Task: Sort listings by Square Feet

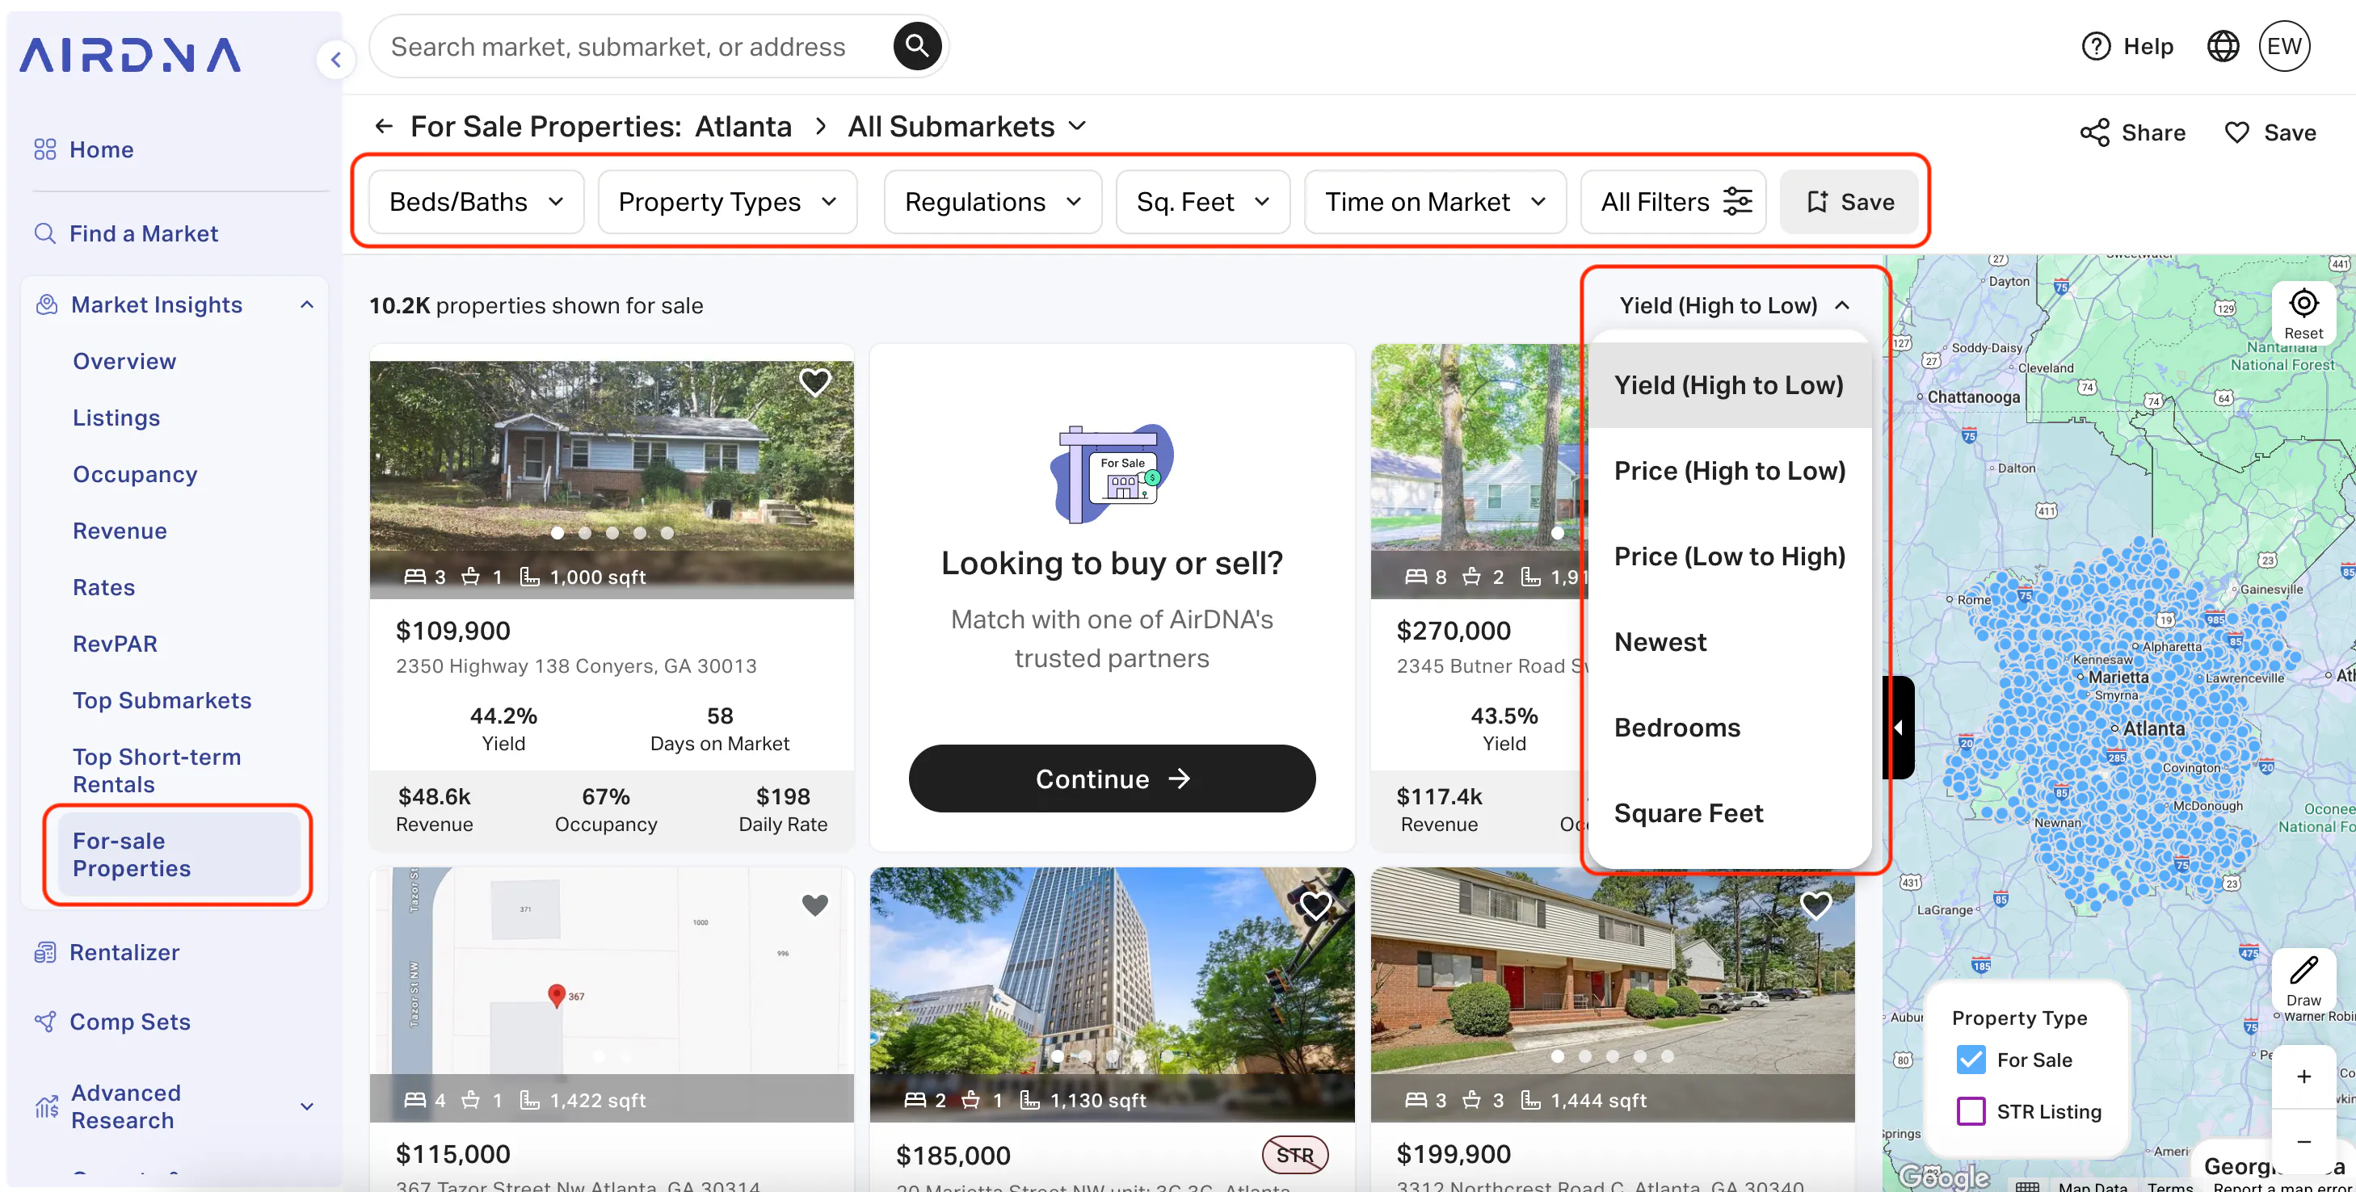Action: 1730,813
